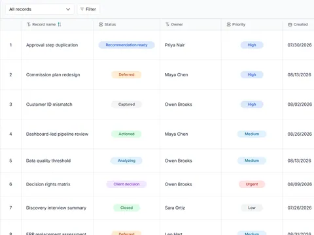The image size is (314, 235).
Task: Click the 'Closed' status tag
Action: (126, 208)
